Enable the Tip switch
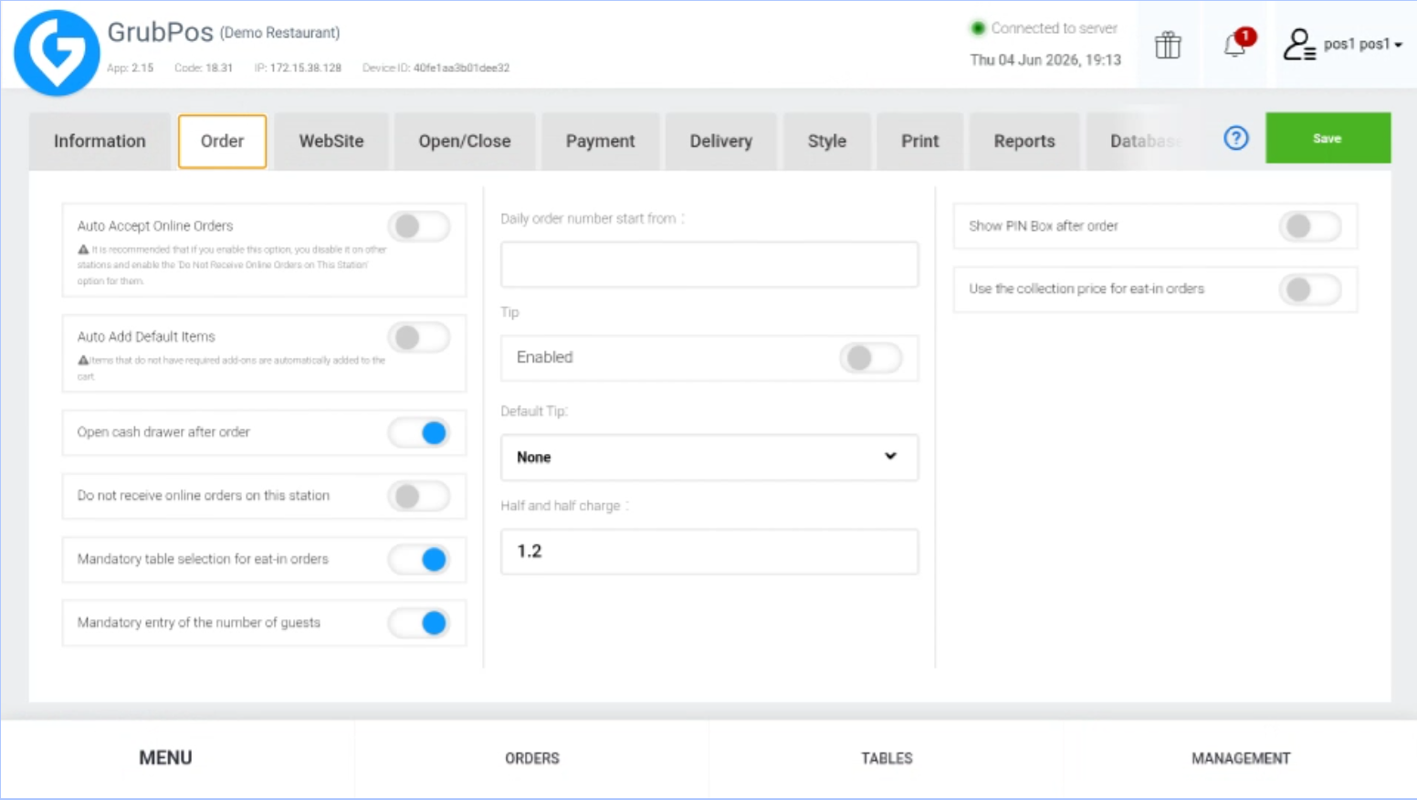 tap(871, 358)
